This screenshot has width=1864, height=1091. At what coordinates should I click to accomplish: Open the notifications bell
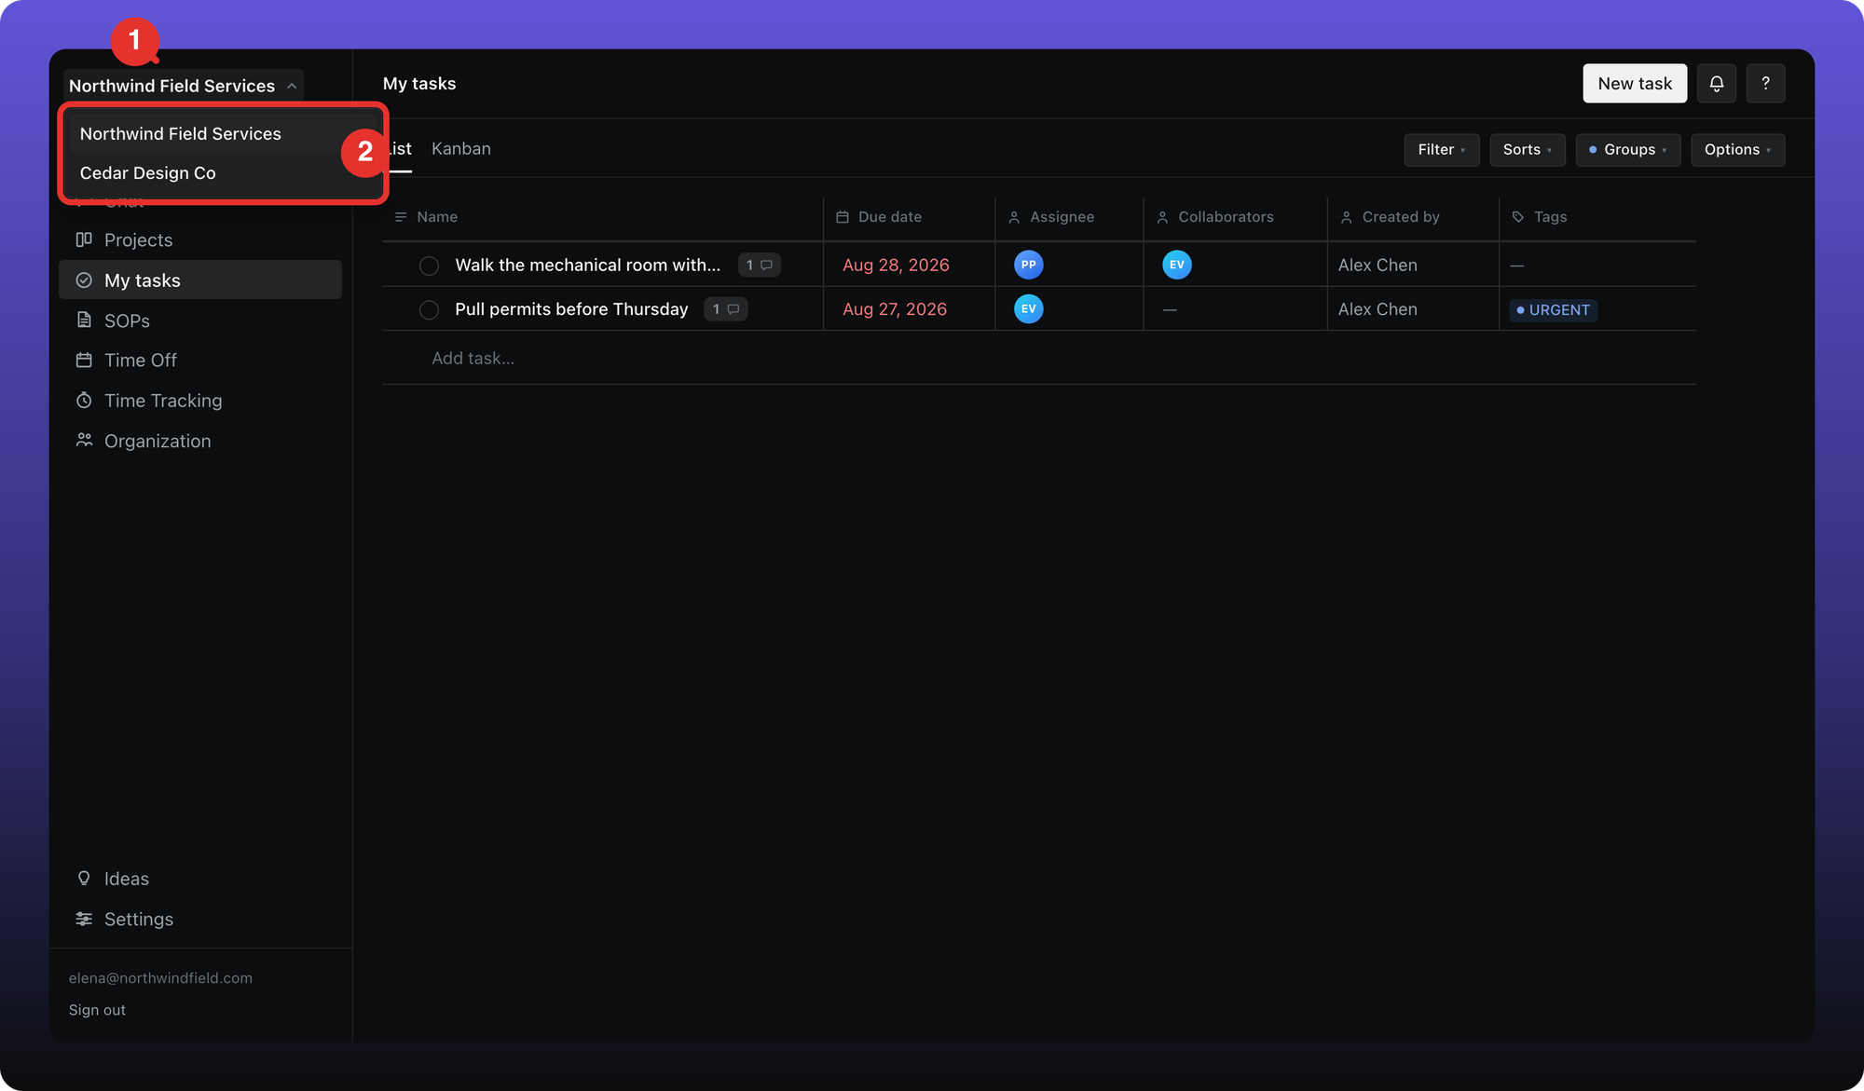tap(1716, 84)
